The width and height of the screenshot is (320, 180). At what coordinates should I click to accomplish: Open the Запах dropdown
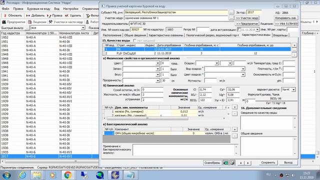(x=157, y=69)
